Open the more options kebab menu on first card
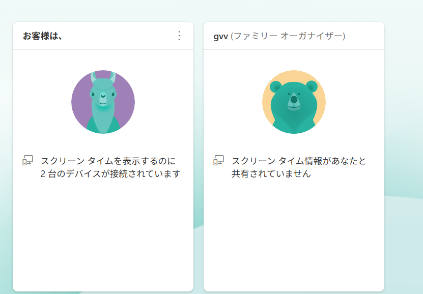This screenshot has width=423, height=294. click(x=179, y=35)
